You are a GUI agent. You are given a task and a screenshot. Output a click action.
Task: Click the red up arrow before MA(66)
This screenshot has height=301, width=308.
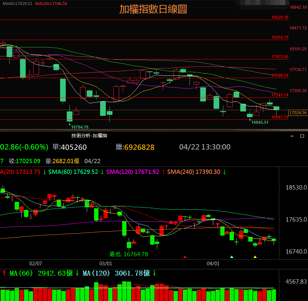(x=4, y=273)
